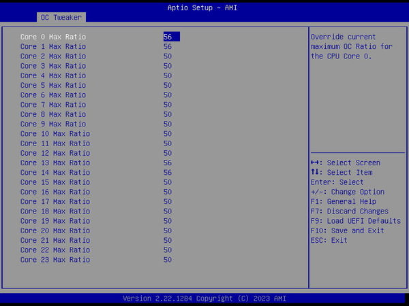
Task: Select the Core 9 Max Ratio label
Action: point(53,124)
